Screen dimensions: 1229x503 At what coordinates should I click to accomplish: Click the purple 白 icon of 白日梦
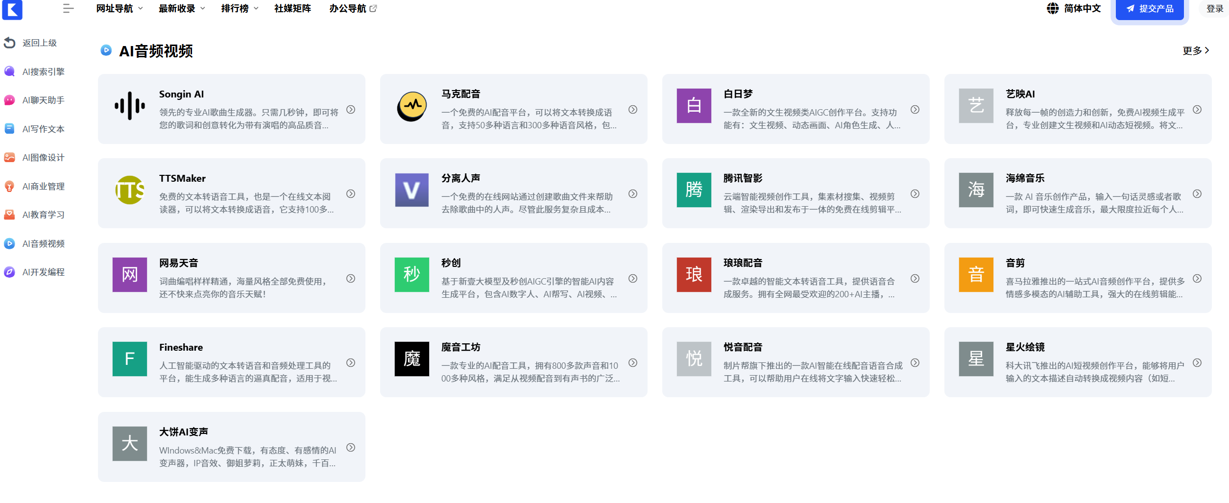click(x=694, y=106)
